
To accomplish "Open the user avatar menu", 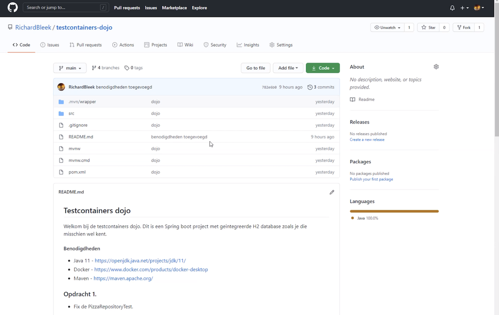I will point(479,8).
